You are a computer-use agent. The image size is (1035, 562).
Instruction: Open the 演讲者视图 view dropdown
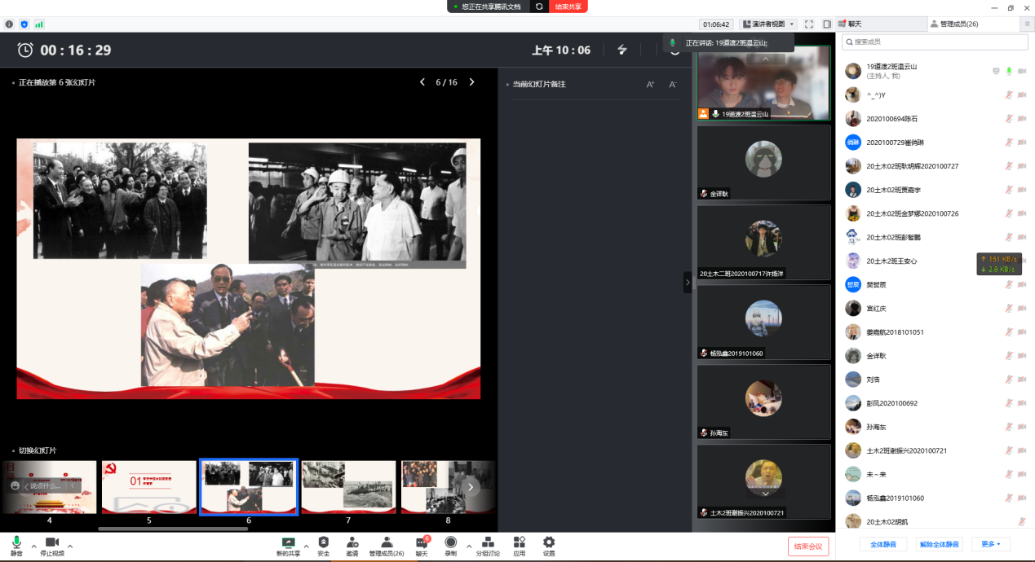(x=768, y=24)
